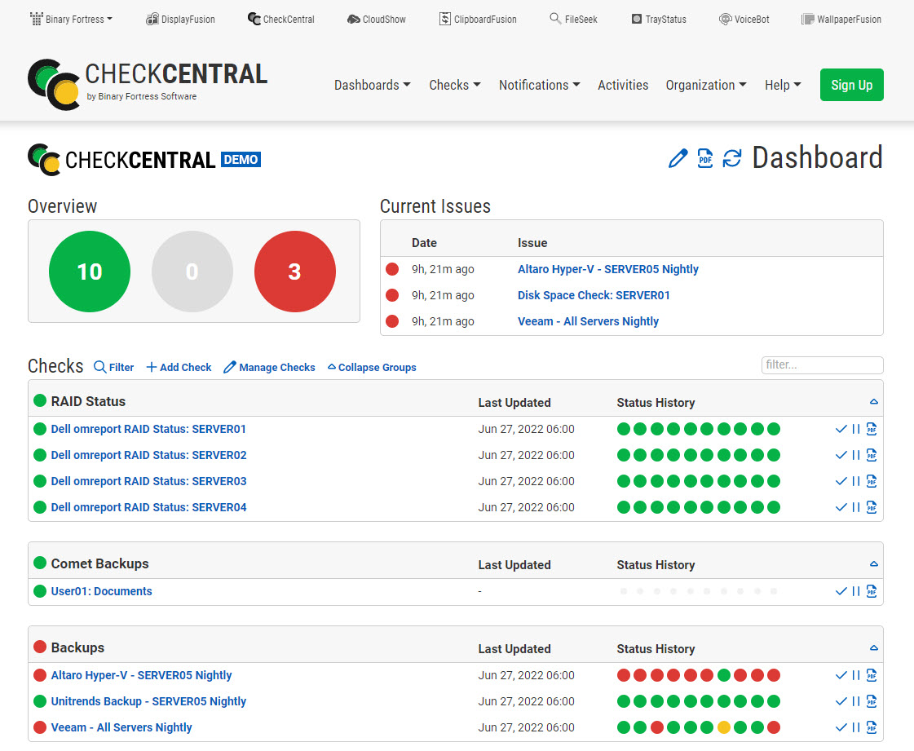Click the pencil edit dashboard icon
914x751 pixels.
tap(678, 158)
